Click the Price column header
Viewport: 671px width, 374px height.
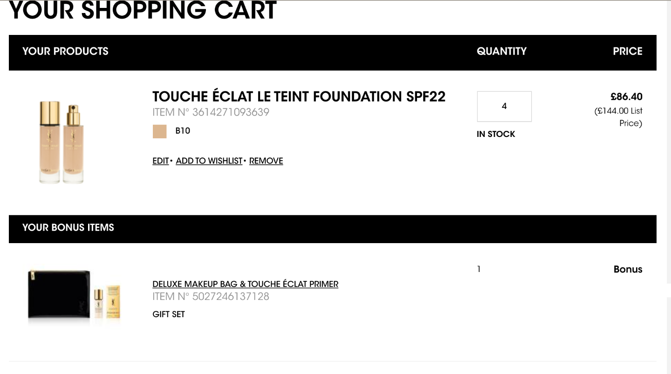[x=628, y=51]
